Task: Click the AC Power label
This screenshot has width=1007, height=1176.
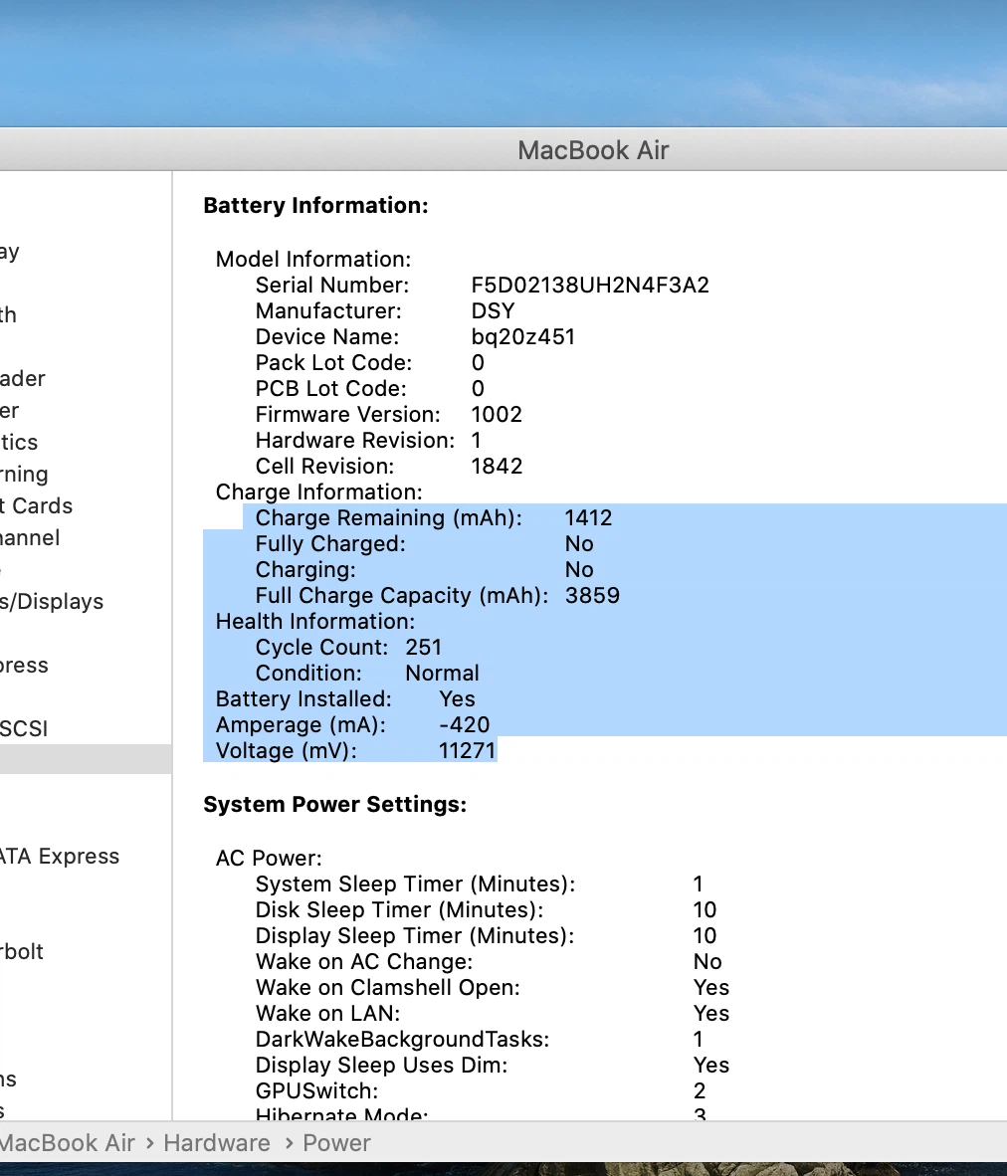Action: pyautogui.click(x=269, y=858)
